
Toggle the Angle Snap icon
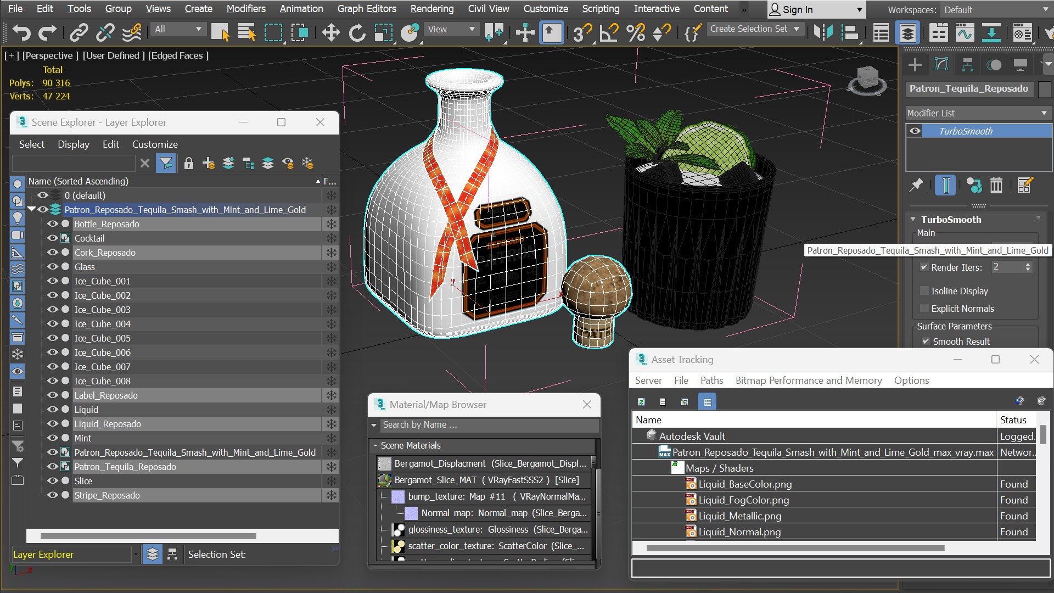tap(609, 33)
